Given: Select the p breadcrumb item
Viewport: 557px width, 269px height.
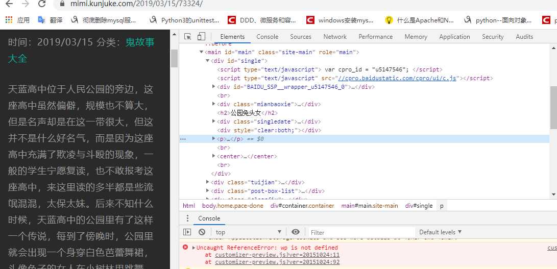Looking at the screenshot, I should pos(442,206).
